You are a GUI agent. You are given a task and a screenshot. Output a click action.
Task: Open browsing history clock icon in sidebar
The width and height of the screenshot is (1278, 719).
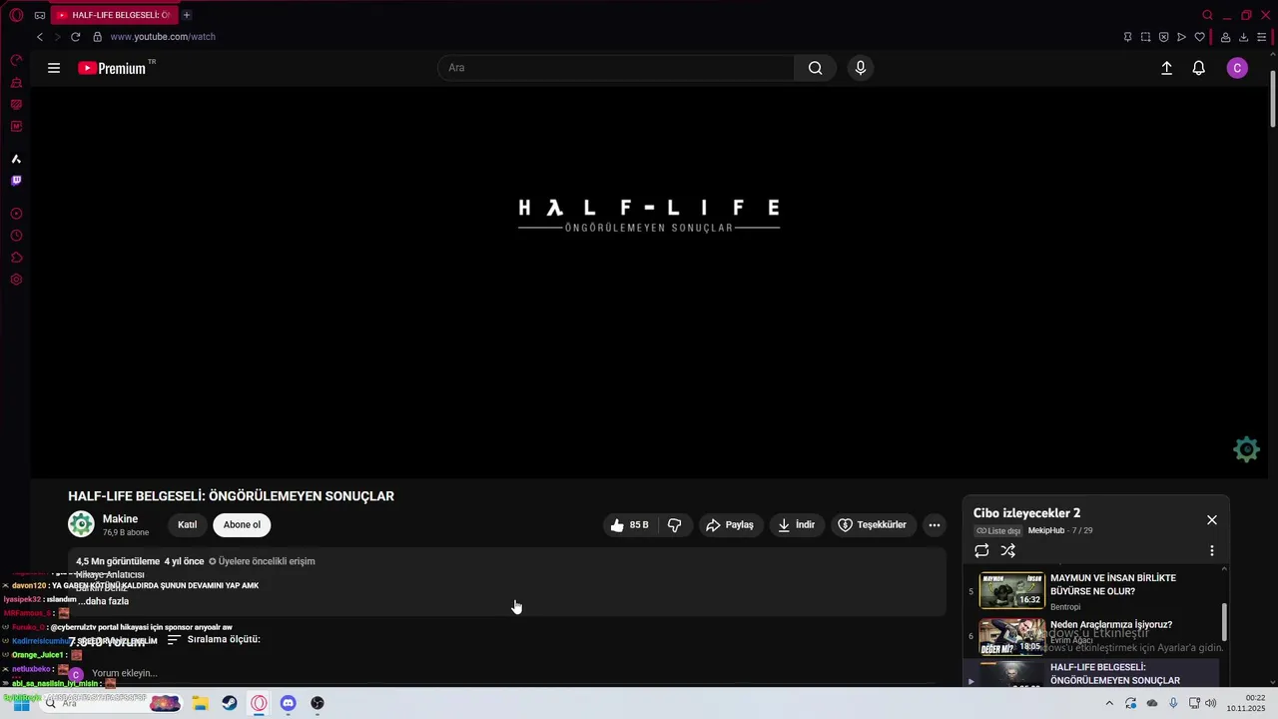[16, 236]
